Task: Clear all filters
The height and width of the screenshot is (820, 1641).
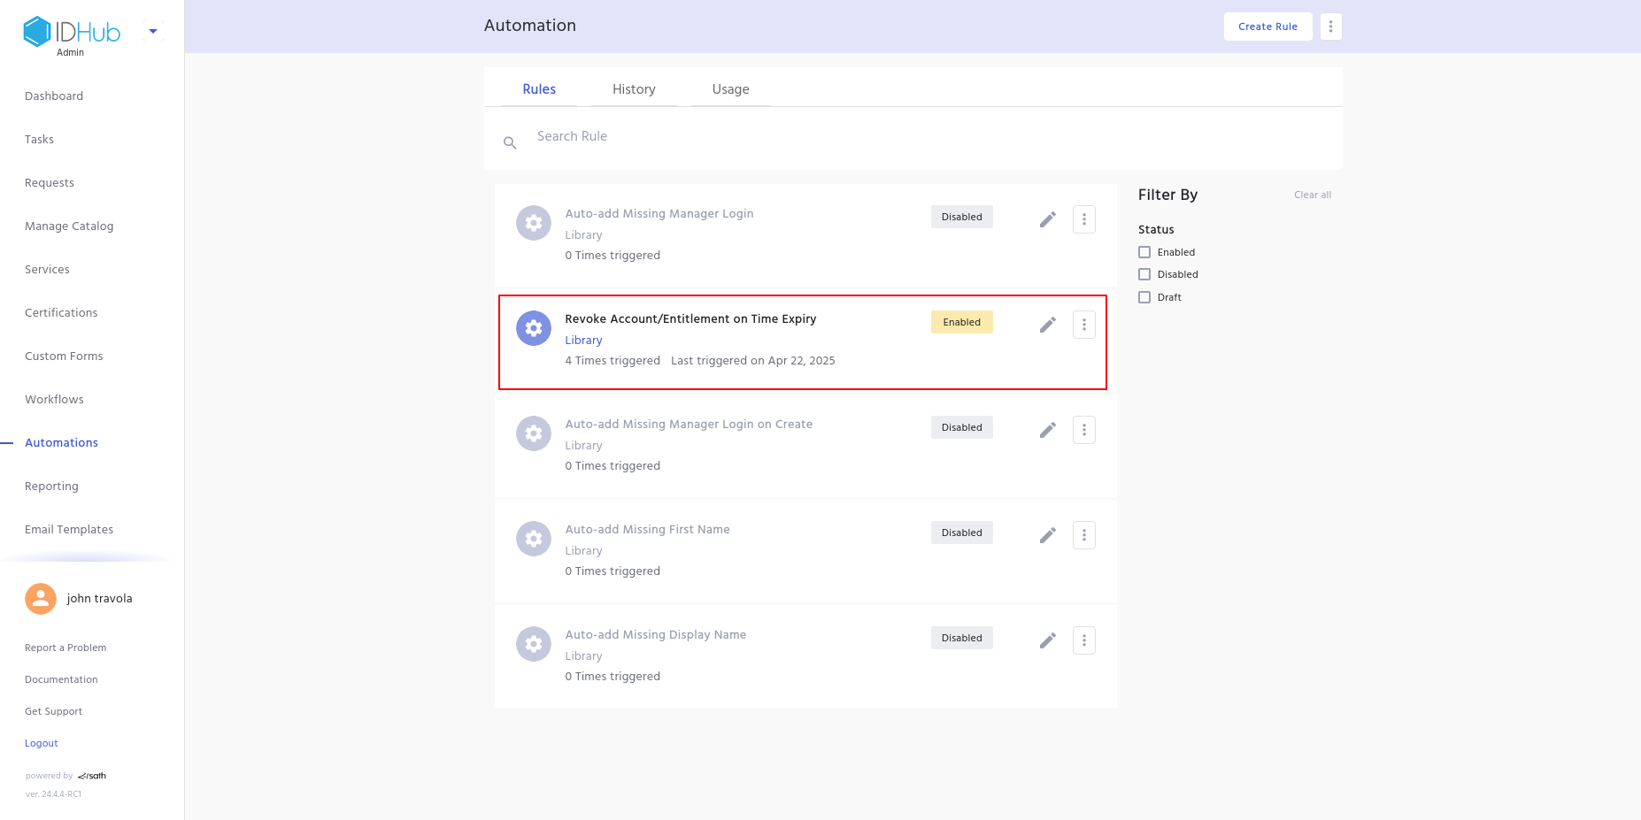Action: point(1312,195)
